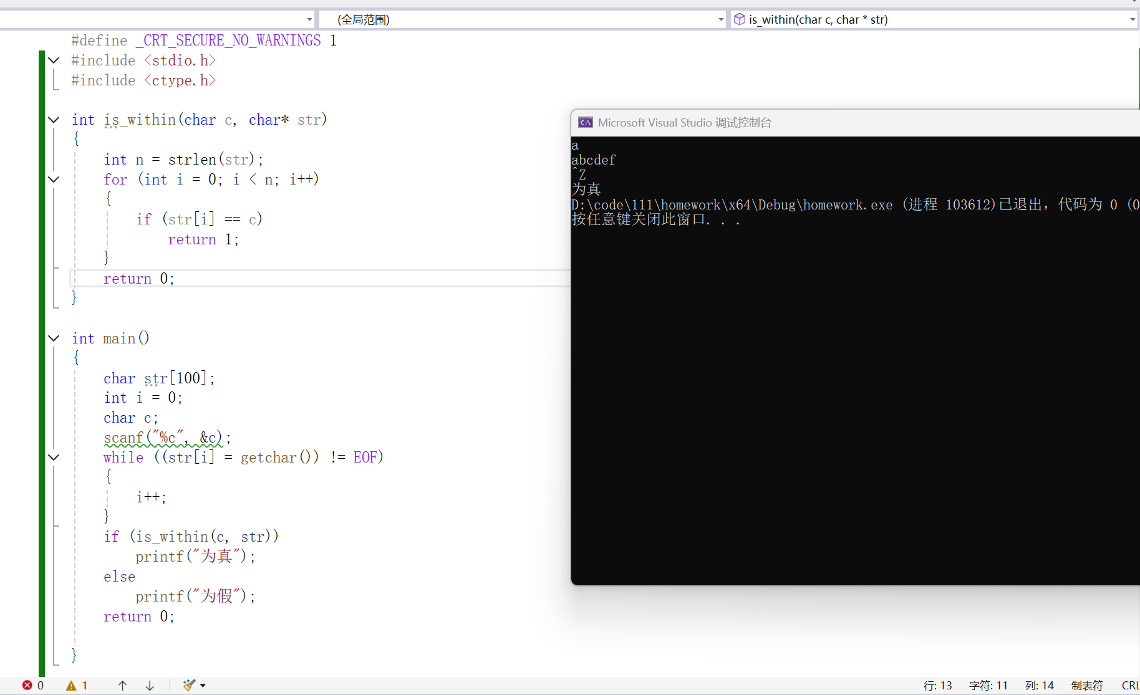Click the getchar() call in while condition
The height and width of the screenshot is (695, 1140).
coord(279,458)
